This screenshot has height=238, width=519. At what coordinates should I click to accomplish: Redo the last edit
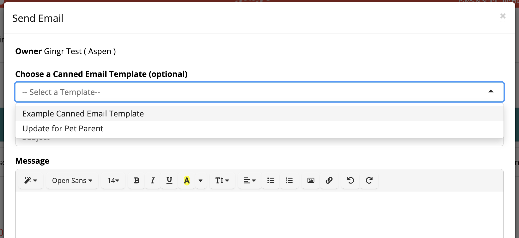coord(369,180)
